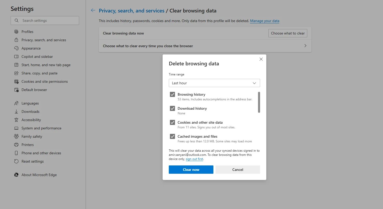Click the Clear now button
Viewport: 383px width, 209px height.
[191, 170]
